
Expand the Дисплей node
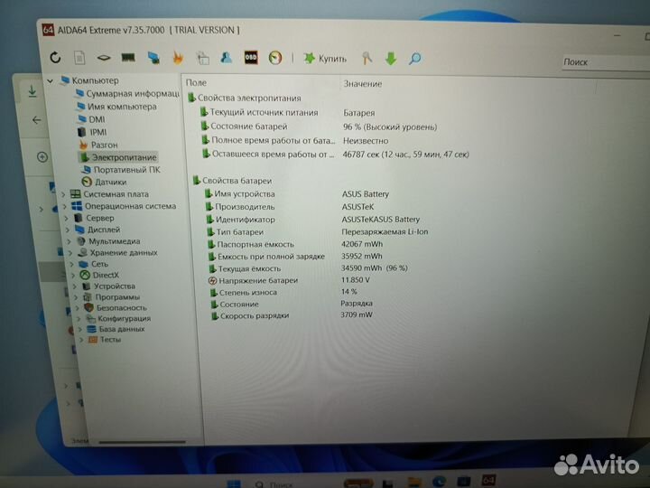[x=68, y=230]
